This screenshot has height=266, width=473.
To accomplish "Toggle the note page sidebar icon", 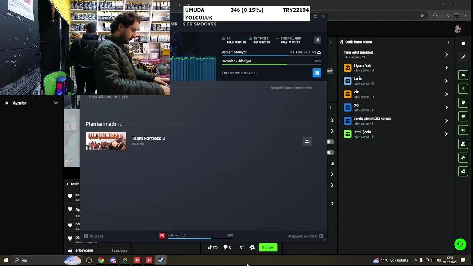I will click(463, 103).
